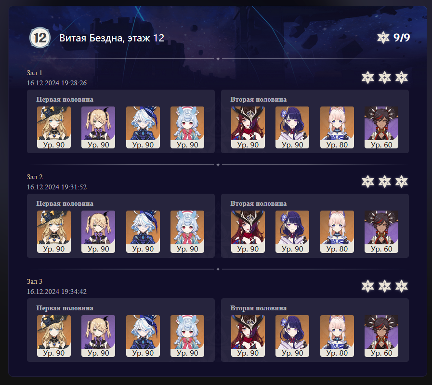
Task: Click the 9/9 star total icon
Action: [x=383, y=38]
